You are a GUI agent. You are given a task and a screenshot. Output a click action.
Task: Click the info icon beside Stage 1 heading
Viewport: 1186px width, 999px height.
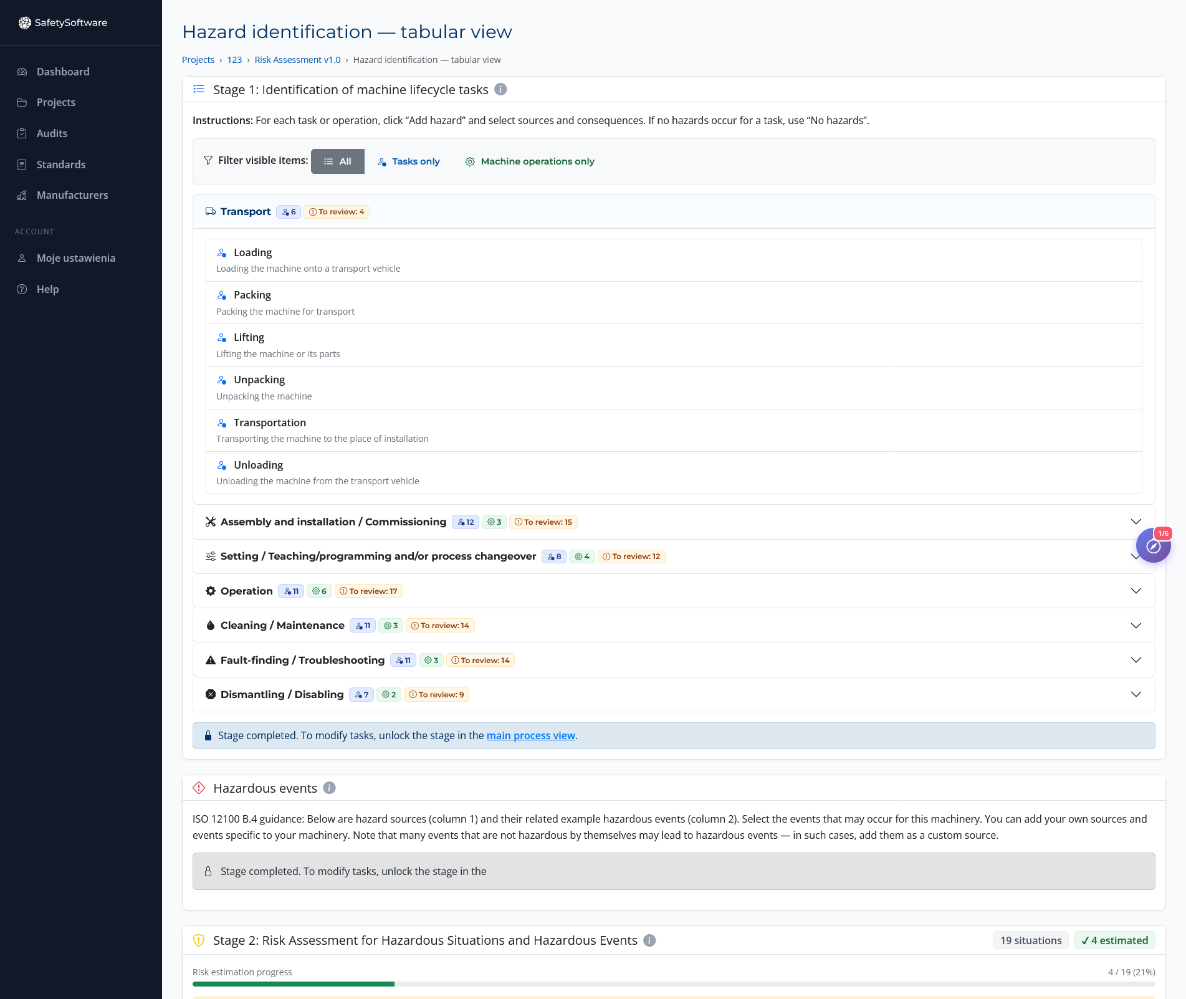[500, 90]
